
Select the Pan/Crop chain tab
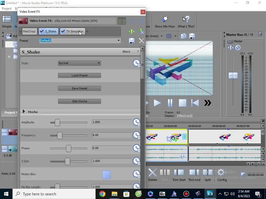(29, 31)
